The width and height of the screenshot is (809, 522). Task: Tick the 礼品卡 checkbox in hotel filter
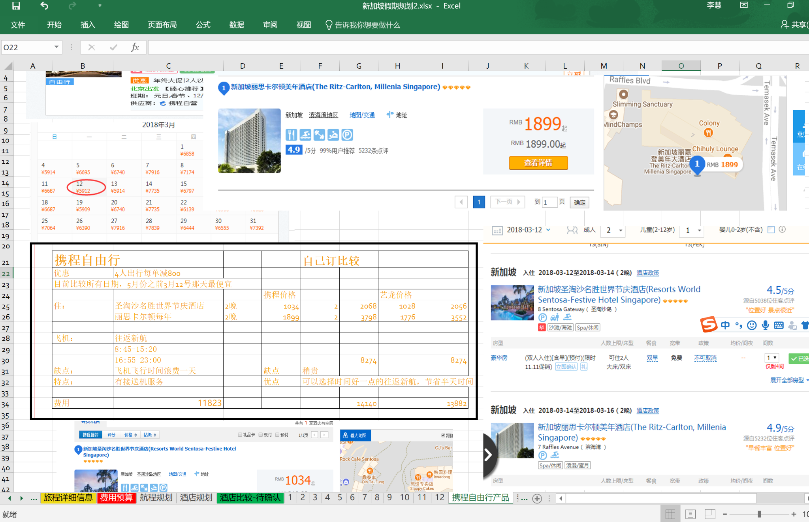240,435
